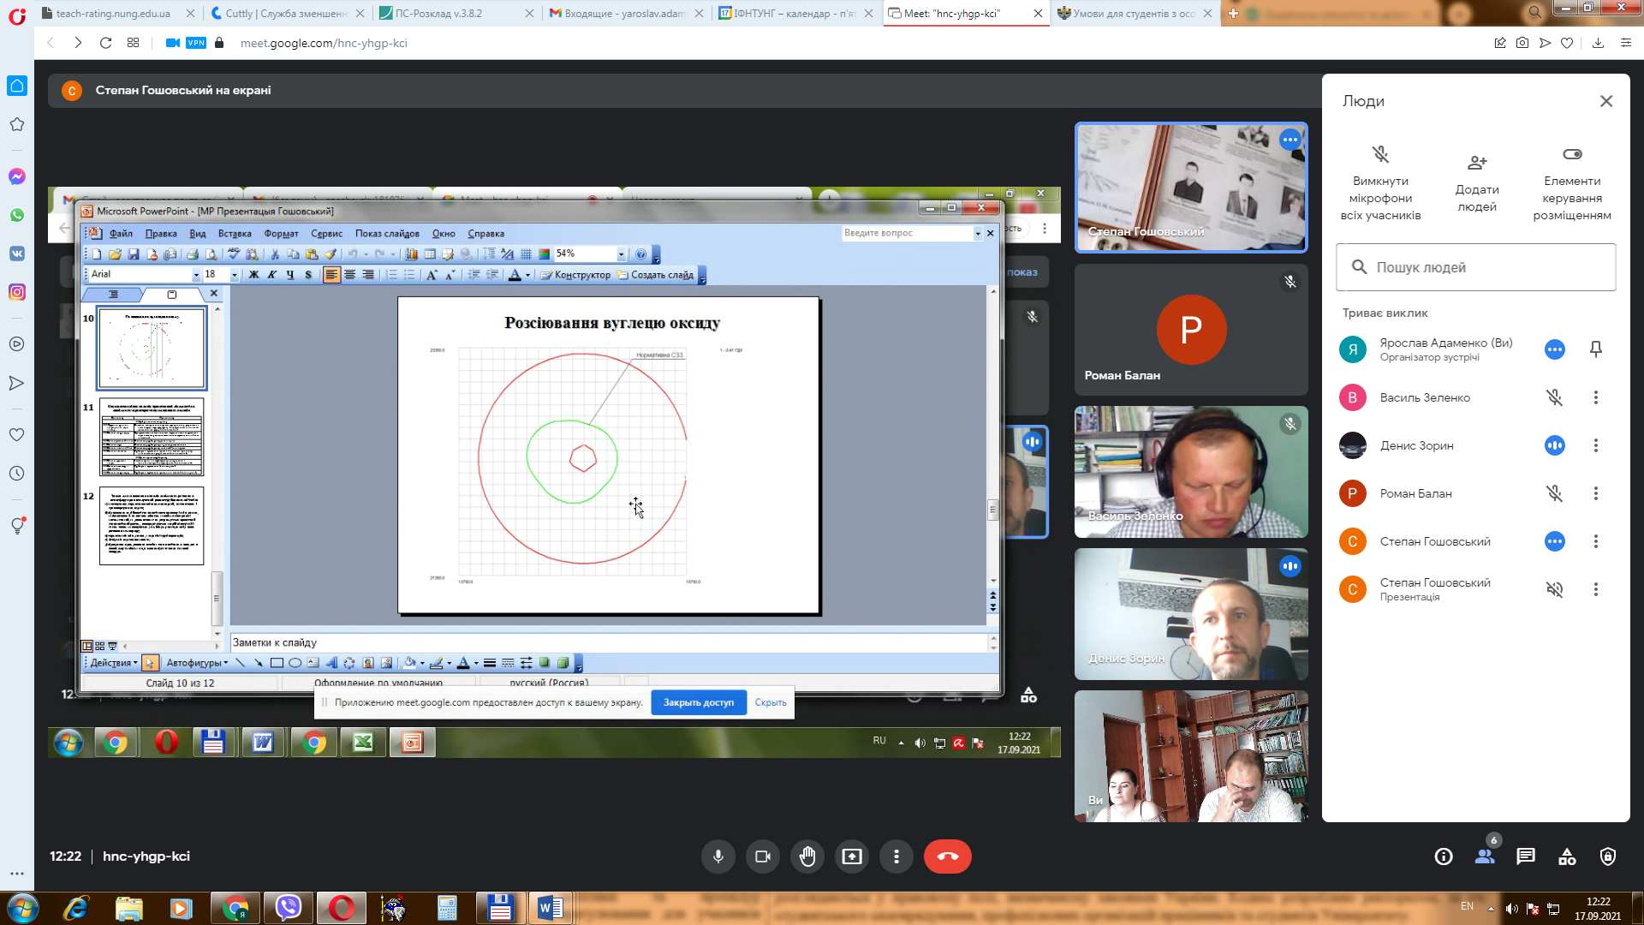1644x925 pixels.
Task: Open the Activities icon in bottom bar
Action: coord(1567,856)
